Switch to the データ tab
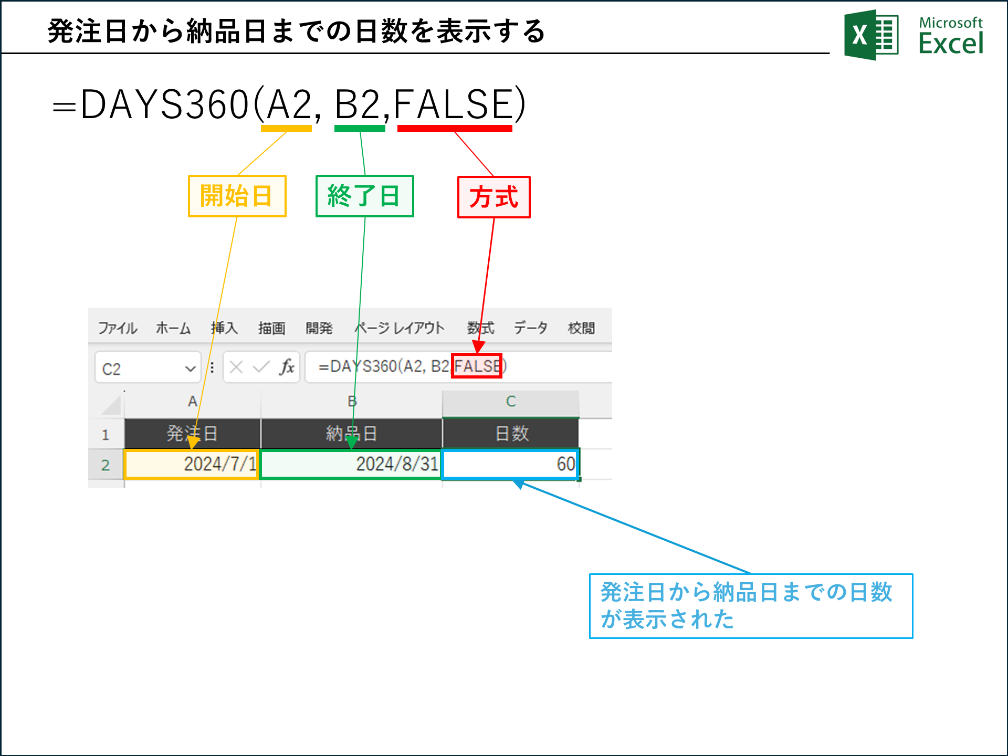 pyautogui.click(x=530, y=328)
